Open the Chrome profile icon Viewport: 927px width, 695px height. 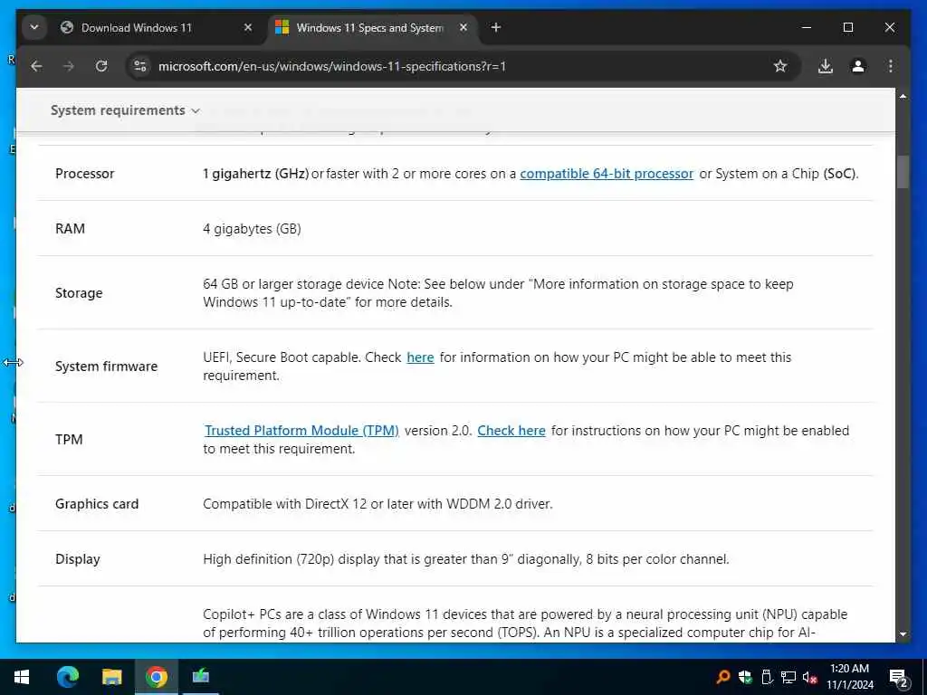click(858, 66)
